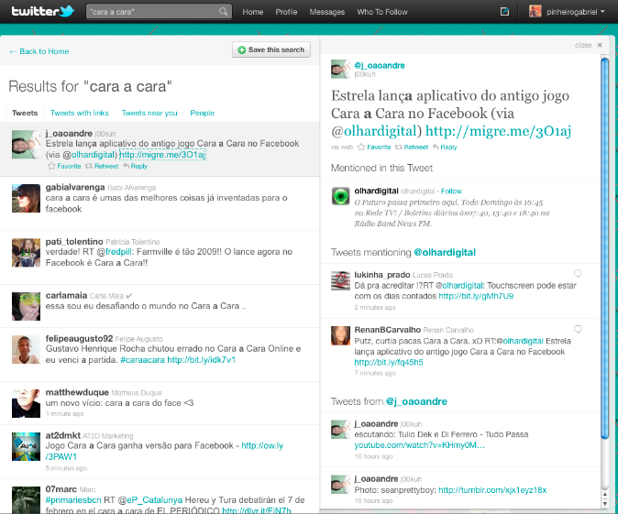Switch to Tweets with links tab
The image size is (618, 514).
point(79,113)
